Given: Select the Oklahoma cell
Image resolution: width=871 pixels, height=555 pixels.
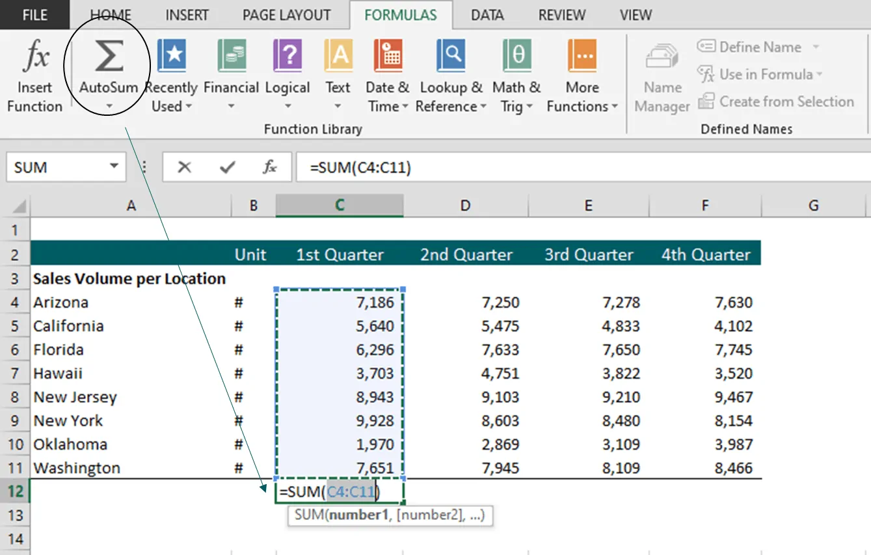Looking at the screenshot, I should 130,444.
